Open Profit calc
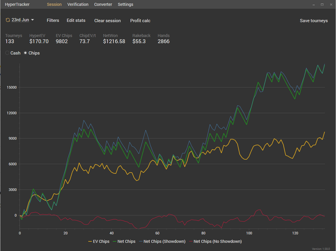 (140, 21)
